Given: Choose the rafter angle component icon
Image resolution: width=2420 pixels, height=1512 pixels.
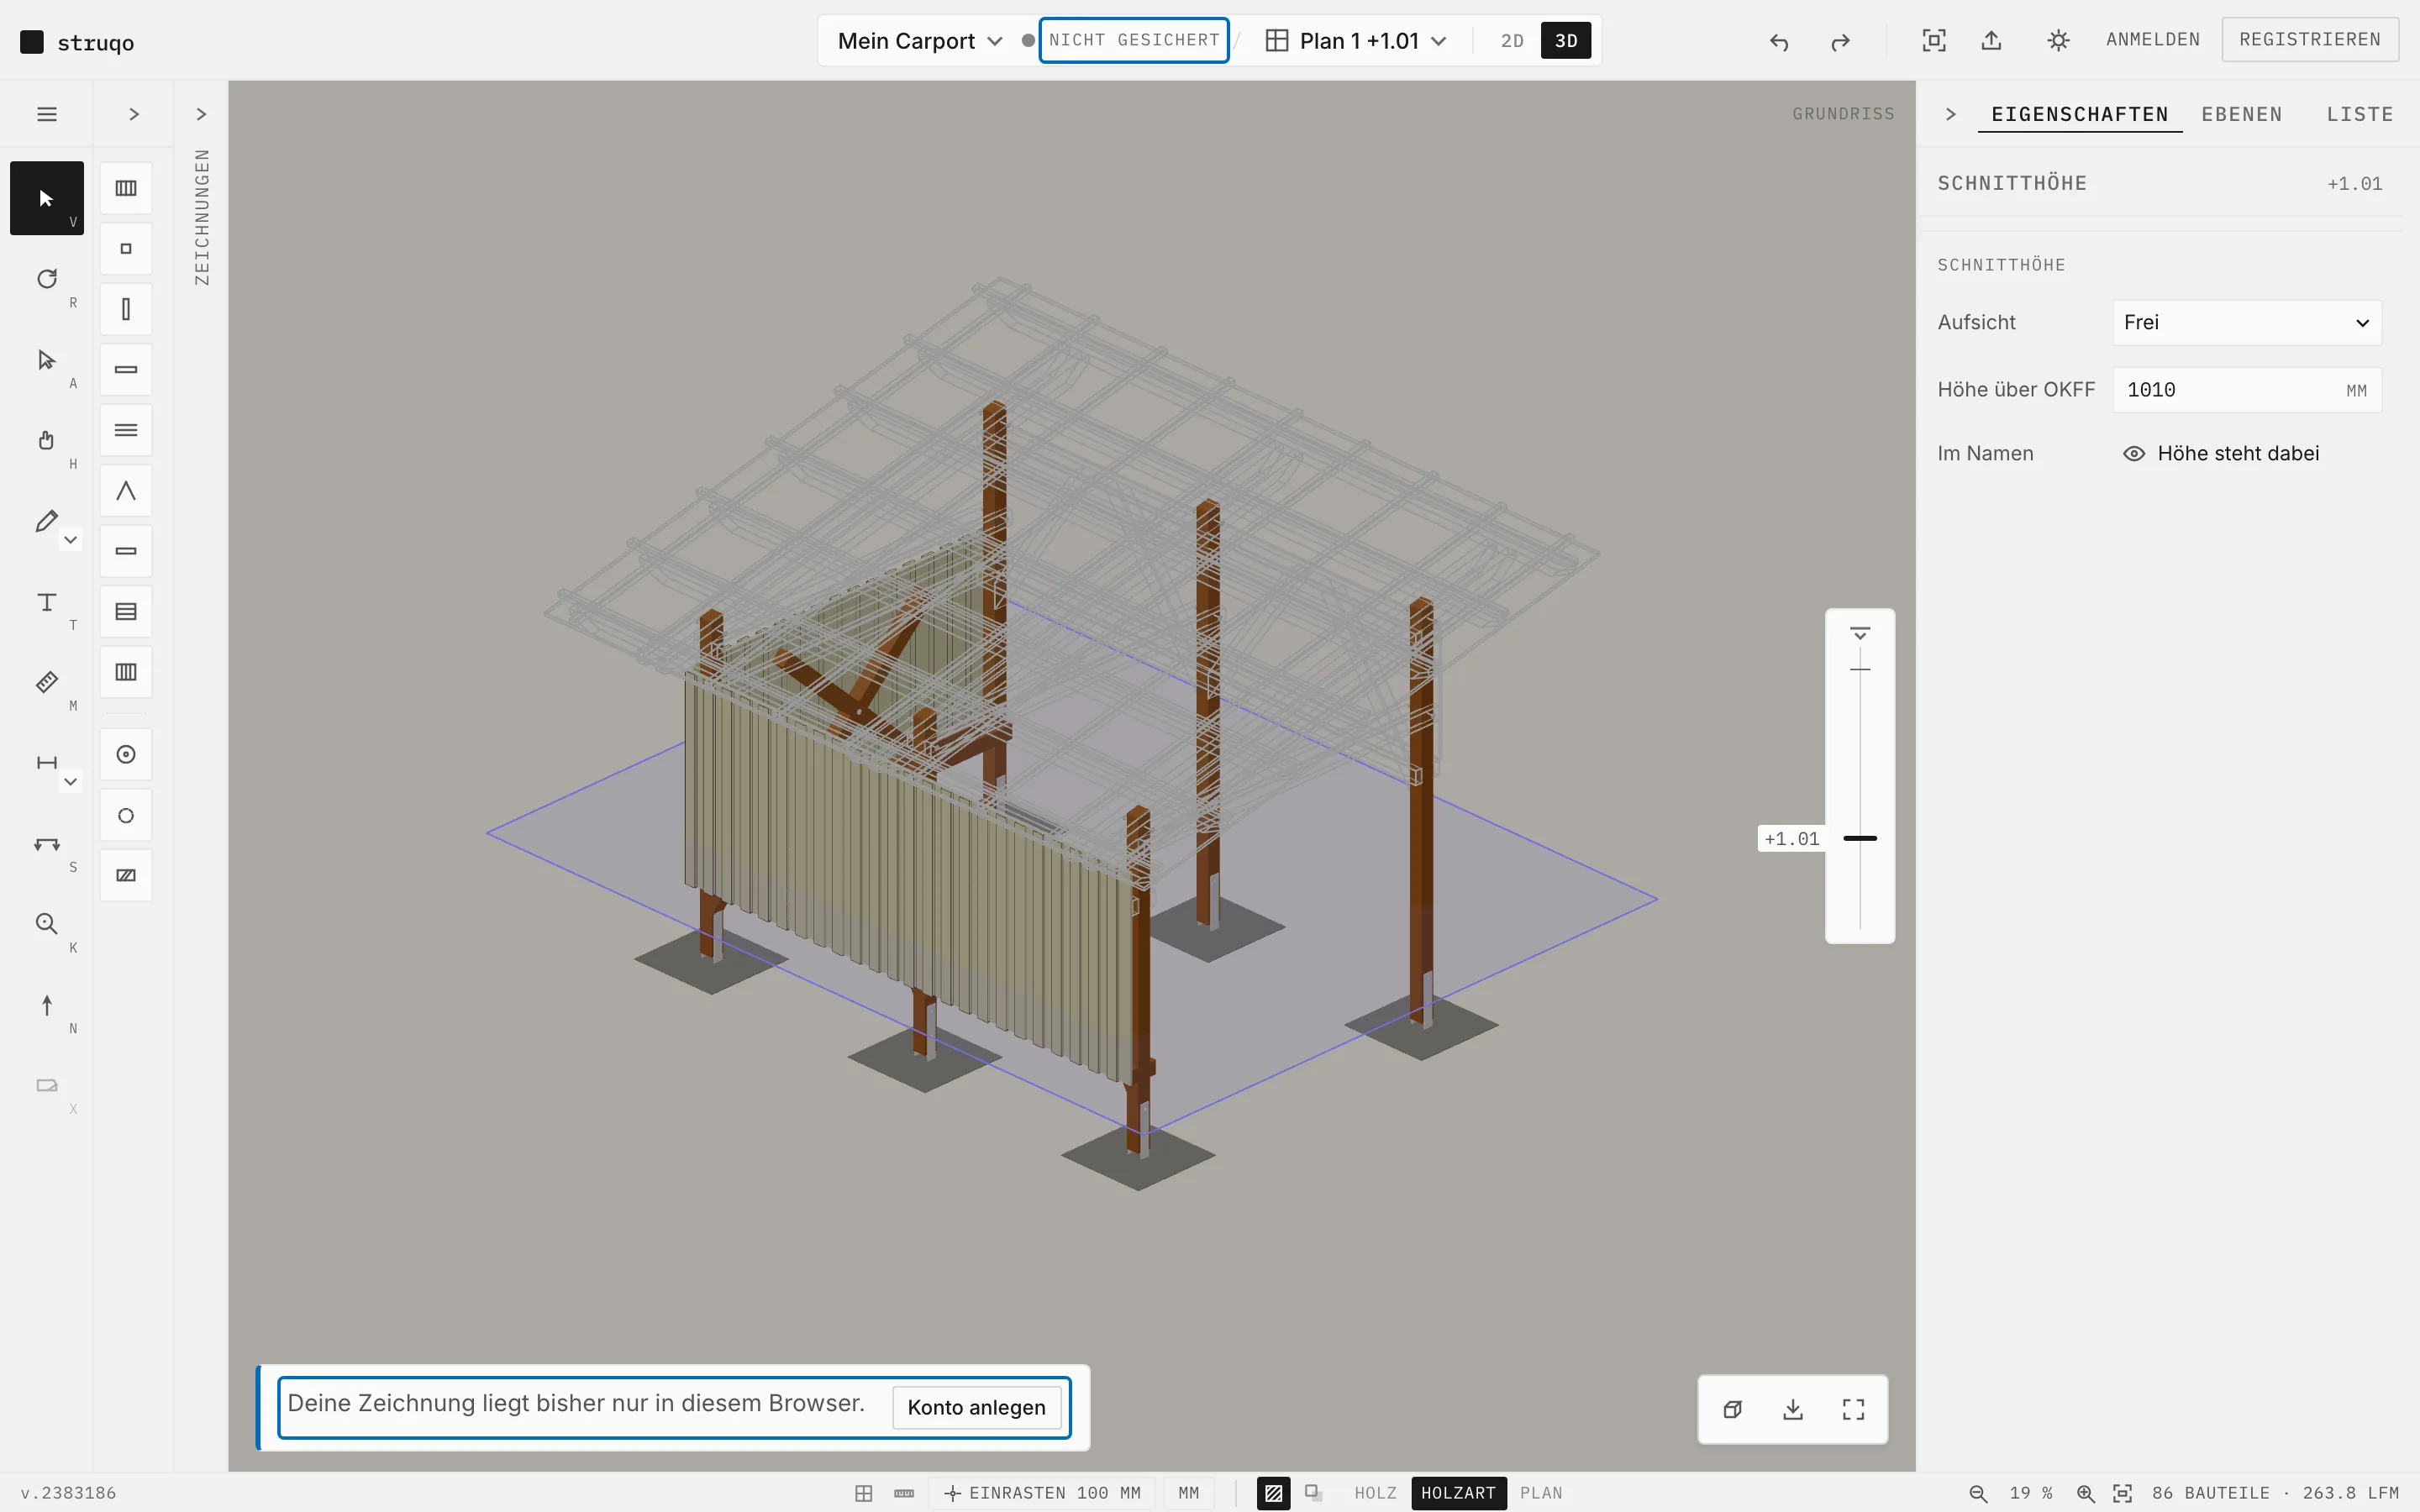Looking at the screenshot, I should [x=126, y=491].
